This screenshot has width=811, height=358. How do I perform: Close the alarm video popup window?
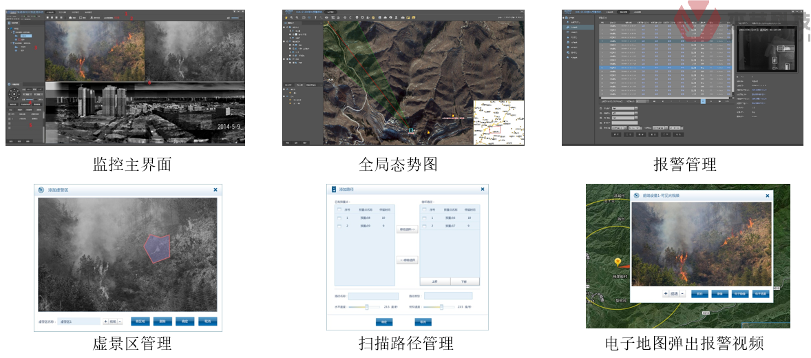[767, 196]
